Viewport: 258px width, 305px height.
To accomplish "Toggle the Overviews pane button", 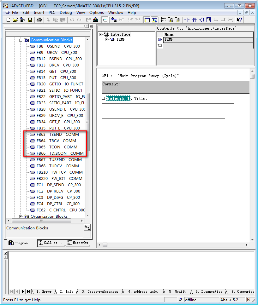I will coord(147,20).
